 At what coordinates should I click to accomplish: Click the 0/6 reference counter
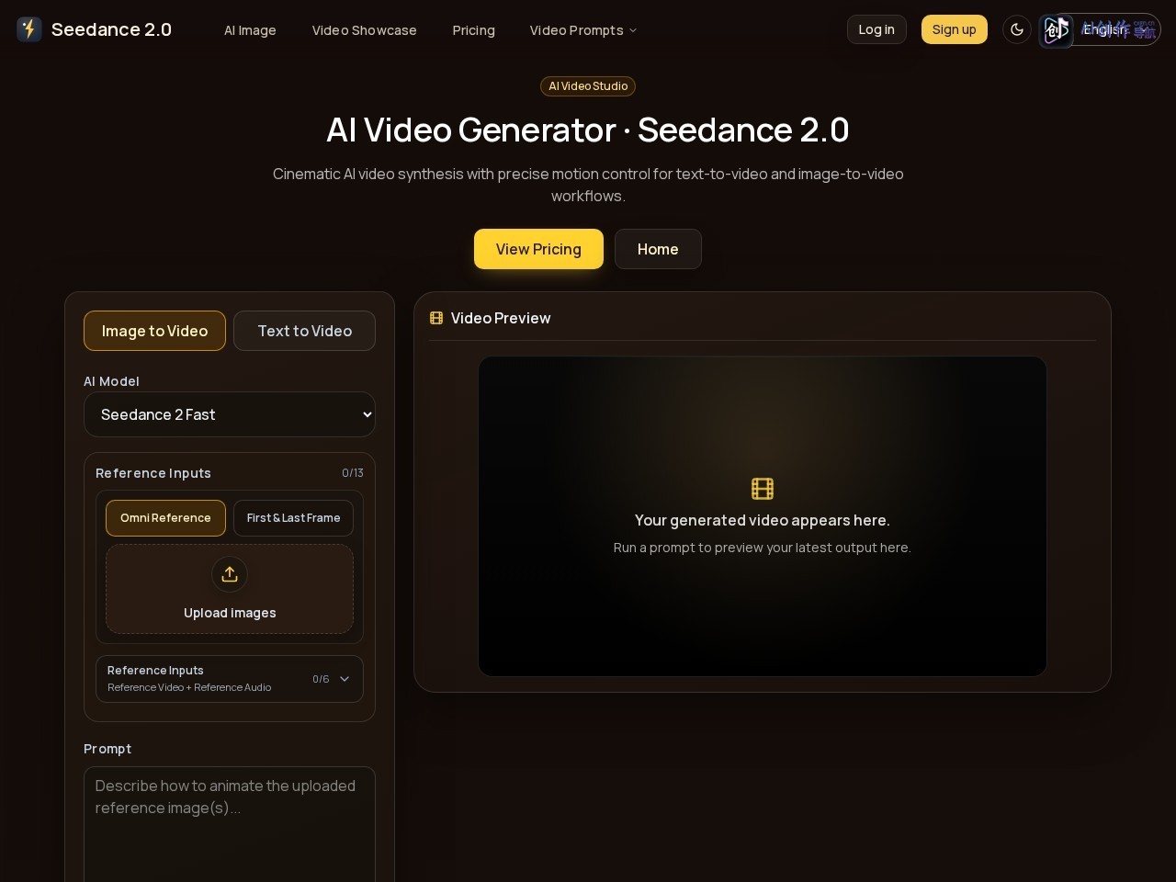click(x=321, y=679)
